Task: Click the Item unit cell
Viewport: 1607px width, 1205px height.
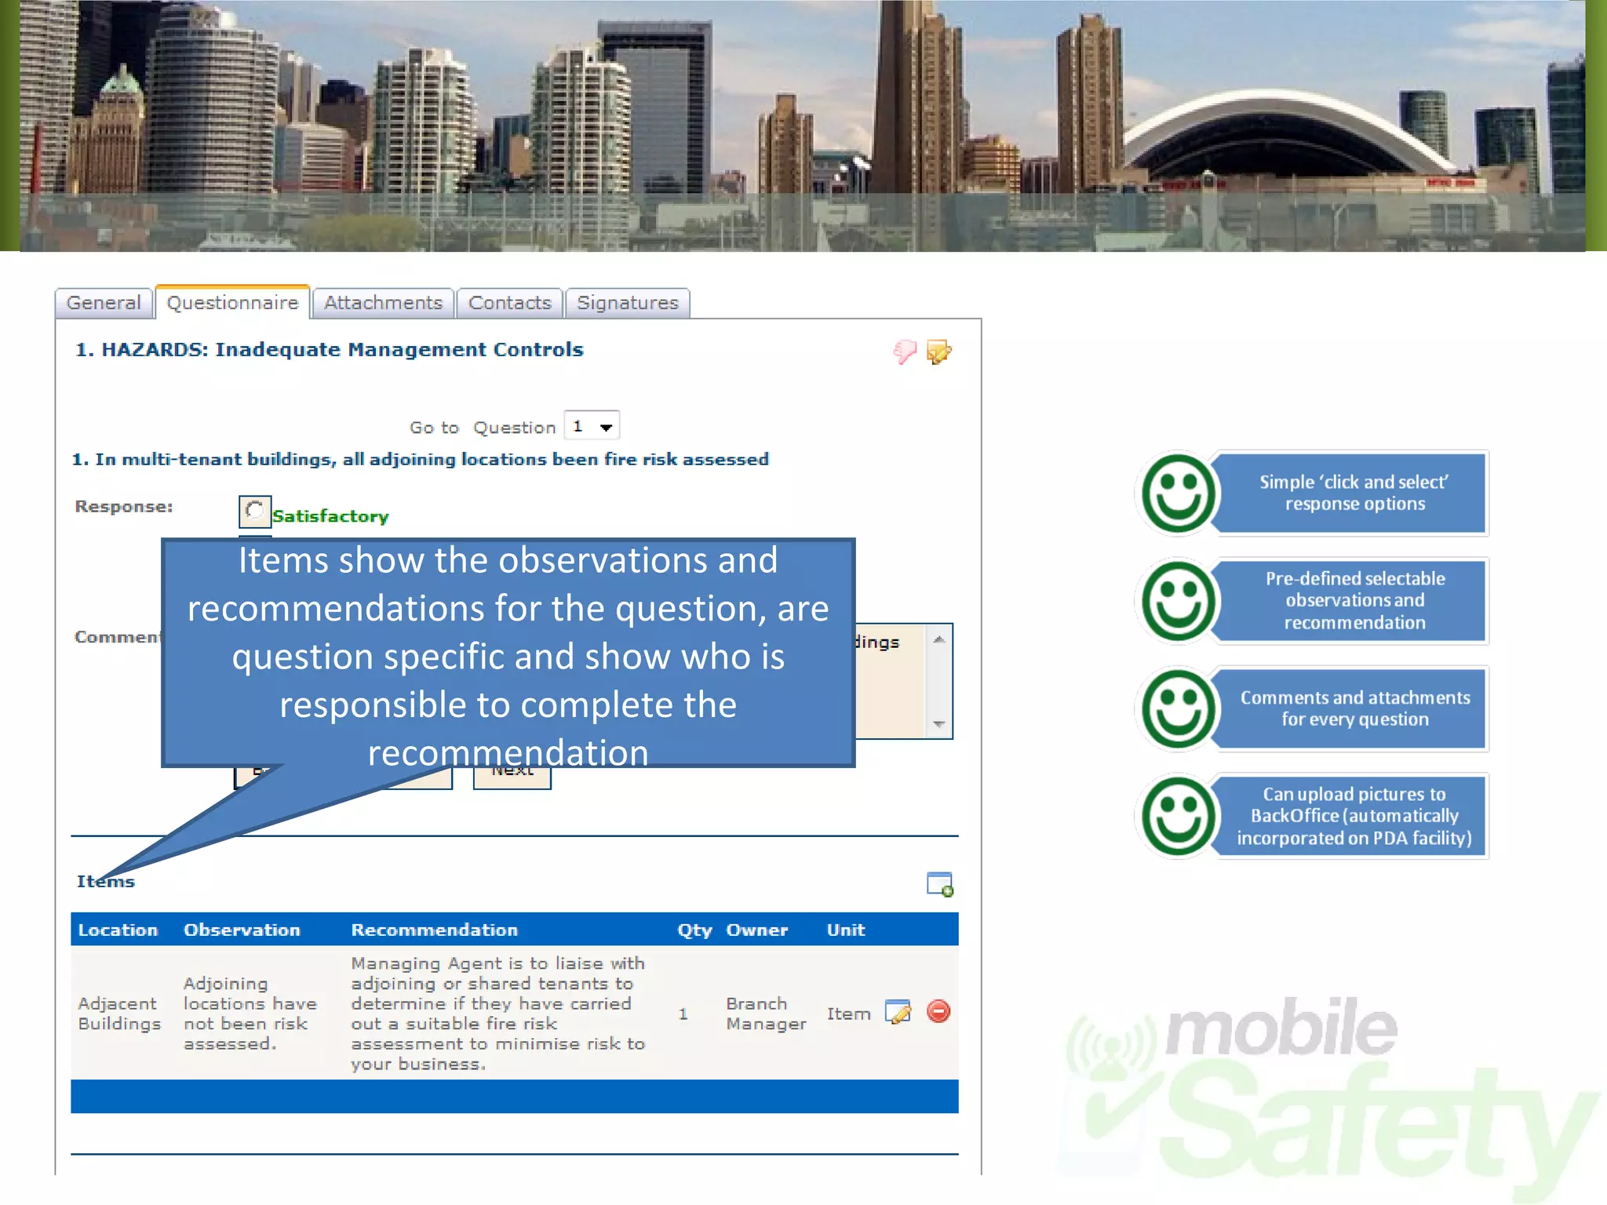Action: point(848,1014)
